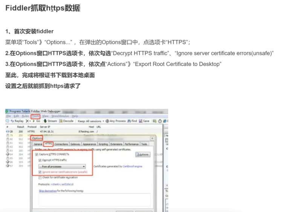Switch to the Performance options tab

point(132,144)
